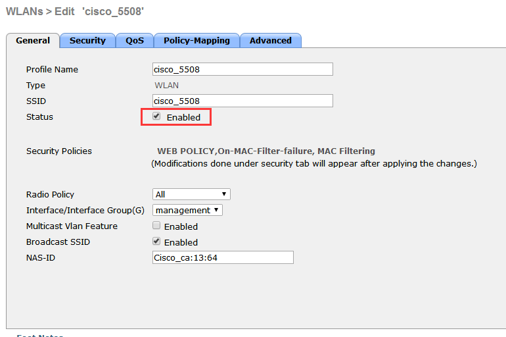Click the SSID text field
Screen dimensions: 506x337
coord(242,101)
